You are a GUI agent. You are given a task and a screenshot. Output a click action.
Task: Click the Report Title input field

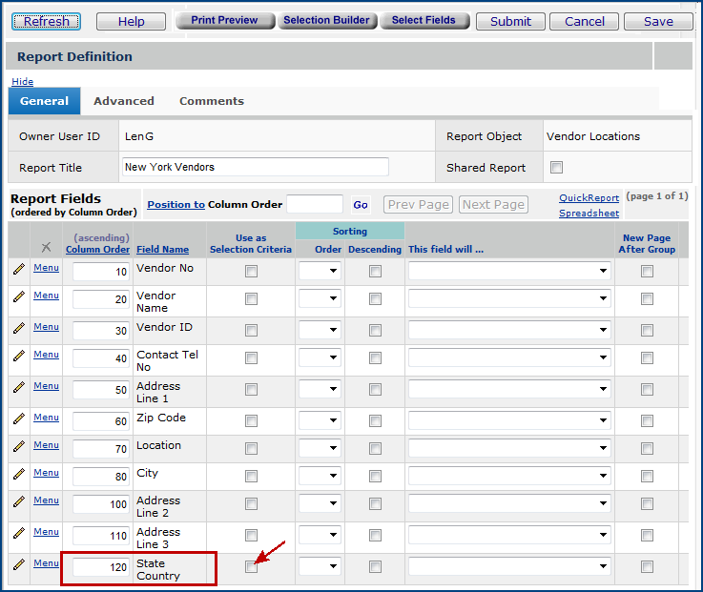point(256,167)
